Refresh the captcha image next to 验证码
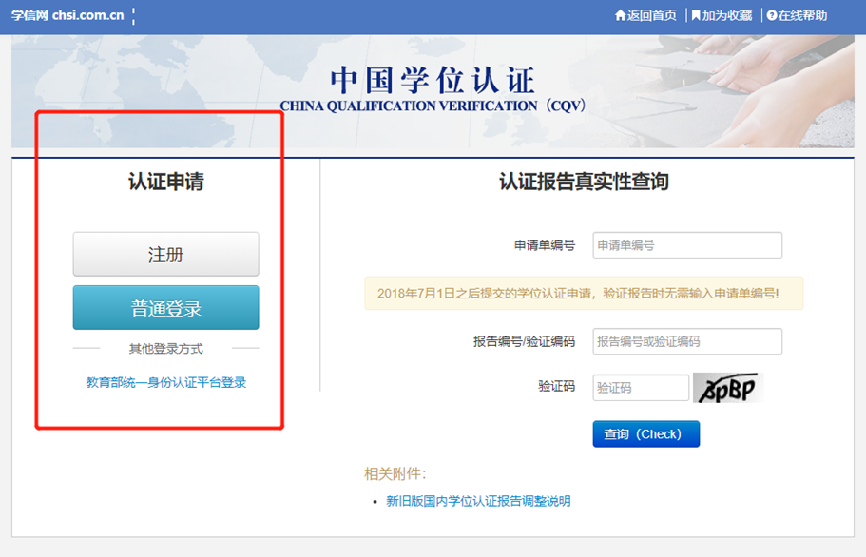The height and width of the screenshot is (557, 866). point(727,388)
